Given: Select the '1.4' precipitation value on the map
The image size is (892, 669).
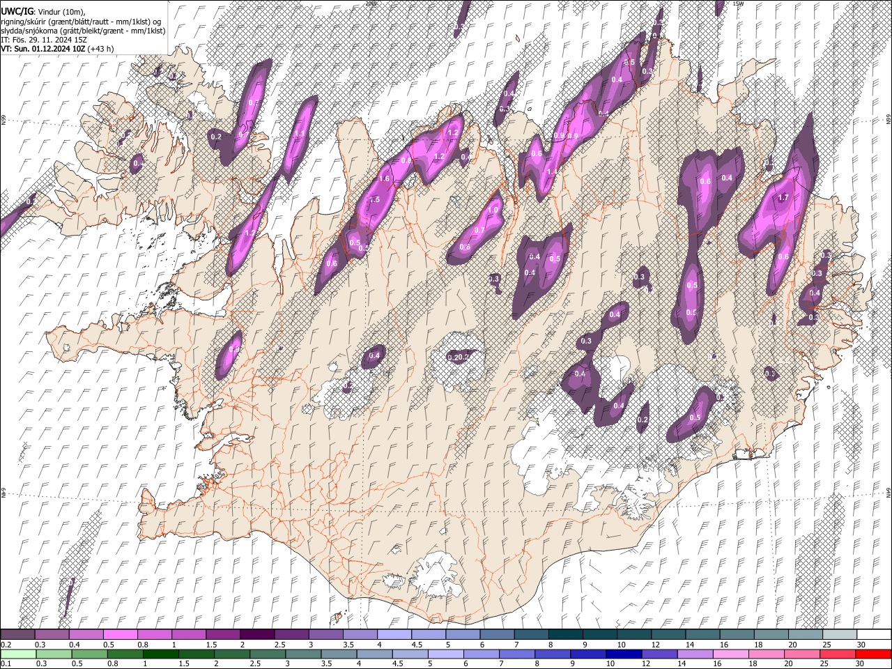Looking at the screenshot, I should tap(552, 172).
